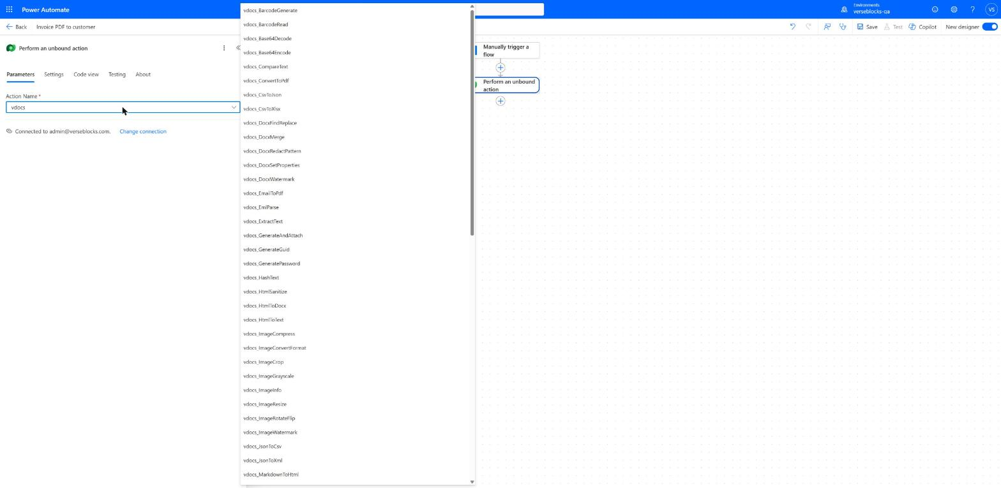Pick vdocs_DocxRedactPattern action
1001x488 pixels.
click(x=355, y=151)
